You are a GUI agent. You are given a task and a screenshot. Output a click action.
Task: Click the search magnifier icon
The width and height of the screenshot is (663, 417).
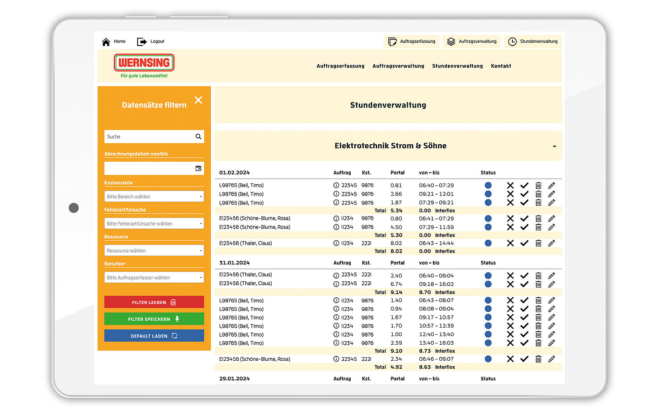(198, 137)
